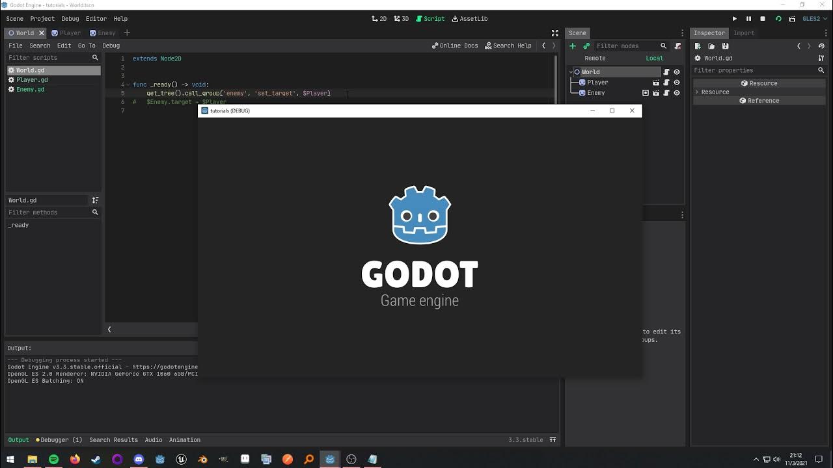Open the Animation bottom panel
The height and width of the screenshot is (468, 833).
[x=185, y=440]
